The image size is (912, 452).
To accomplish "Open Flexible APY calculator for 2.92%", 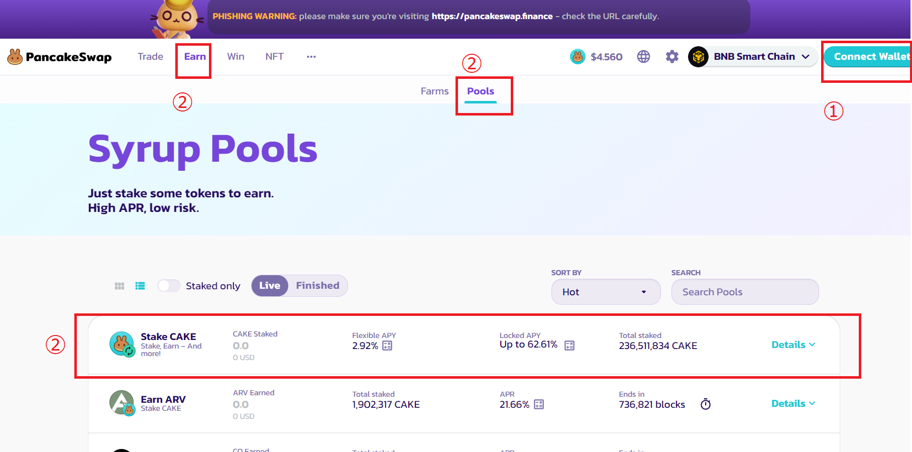I will tap(387, 346).
